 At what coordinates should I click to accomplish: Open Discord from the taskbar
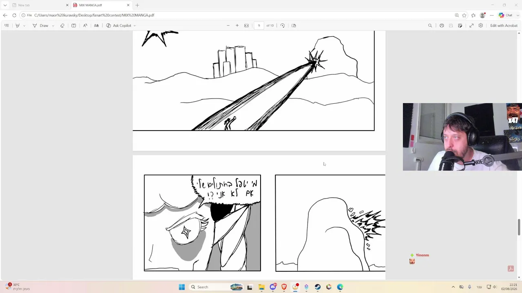pyautogui.click(x=273, y=287)
